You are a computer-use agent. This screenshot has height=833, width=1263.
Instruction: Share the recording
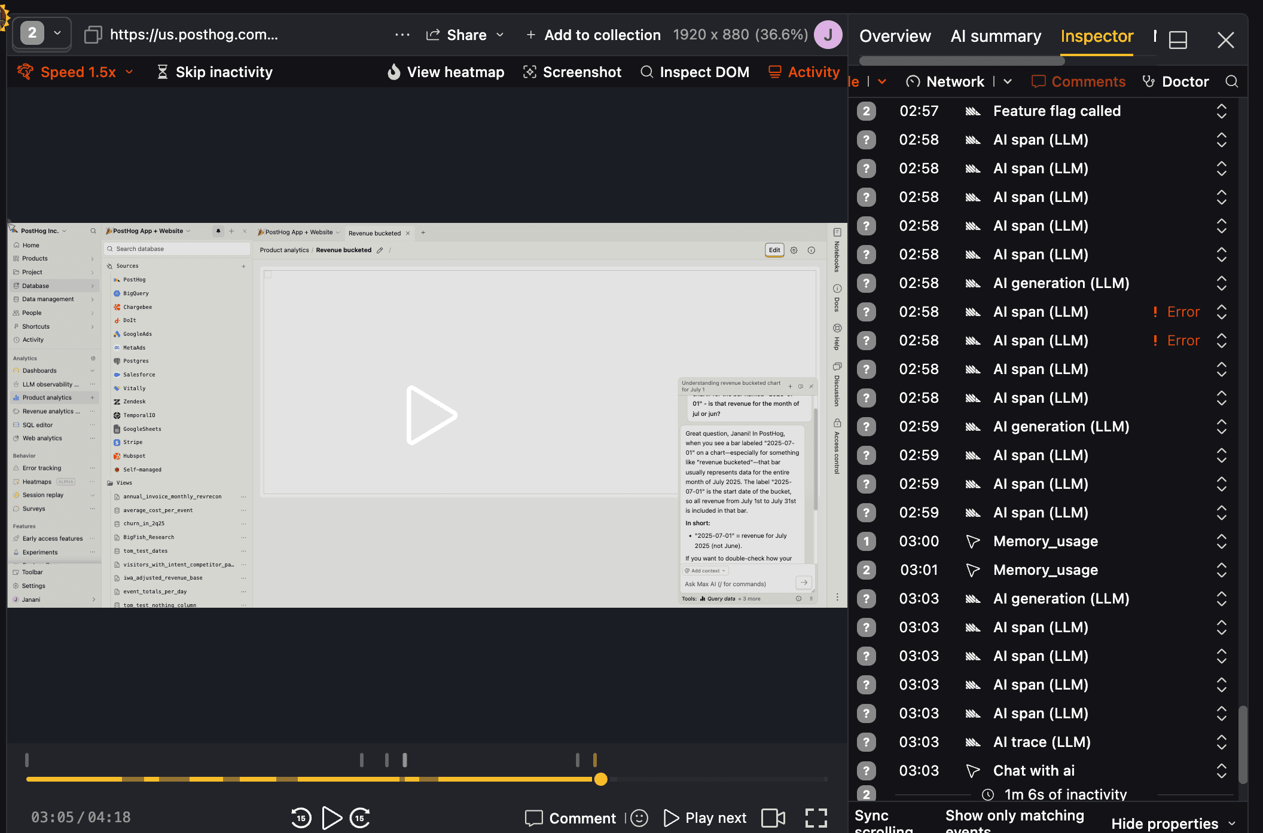(x=456, y=35)
